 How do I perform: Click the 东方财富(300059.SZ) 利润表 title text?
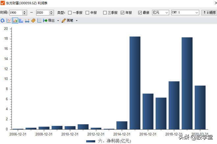pyautogui.click(x=27, y=3)
